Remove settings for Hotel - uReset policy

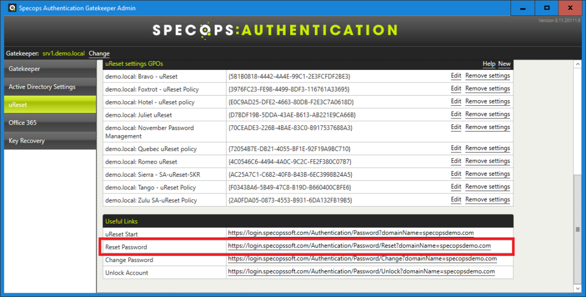point(488,101)
